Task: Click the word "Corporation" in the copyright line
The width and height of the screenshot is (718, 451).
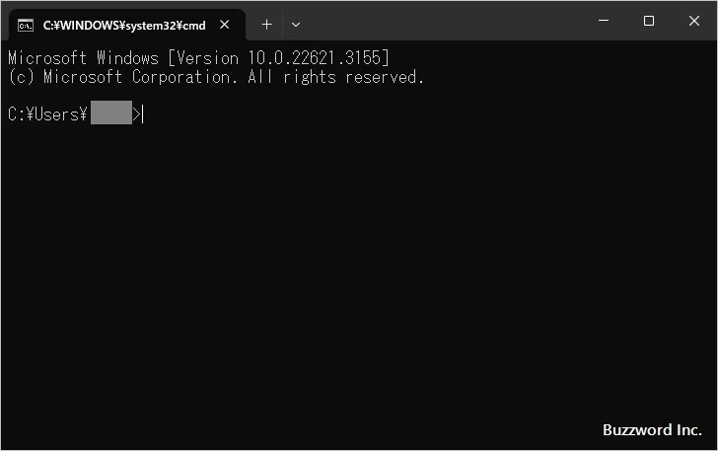Action: [181, 77]
